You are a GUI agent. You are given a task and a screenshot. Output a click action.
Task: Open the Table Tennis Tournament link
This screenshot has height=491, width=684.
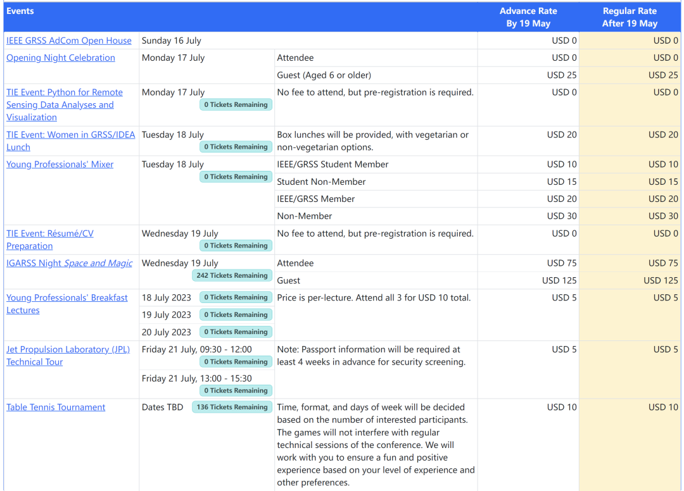[55, 407]
